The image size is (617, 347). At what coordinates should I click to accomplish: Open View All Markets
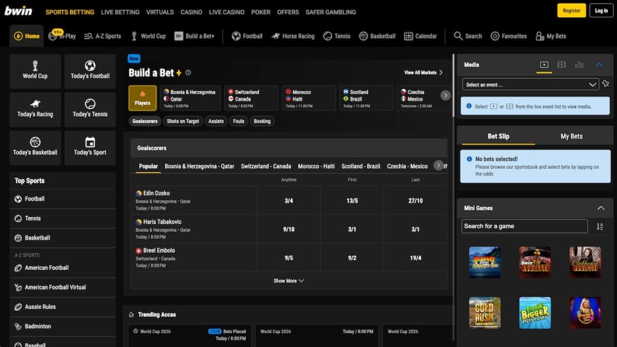424,72
